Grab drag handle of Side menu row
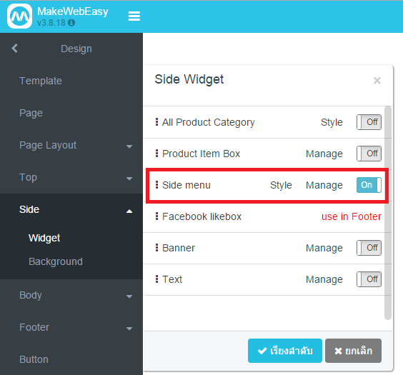Viewport: 403px width, 375px height. pyautogui.click(x=156, y=185)
